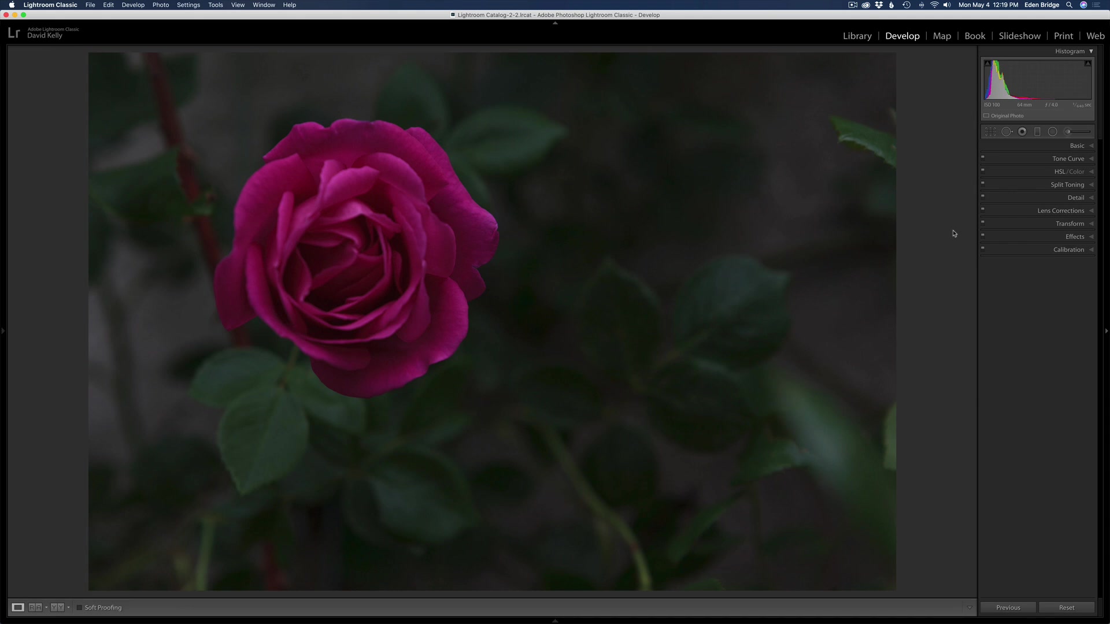Screen dimensions: 1110x624
Task: Expand the Transform panel
Action: tap(1091, 224)
